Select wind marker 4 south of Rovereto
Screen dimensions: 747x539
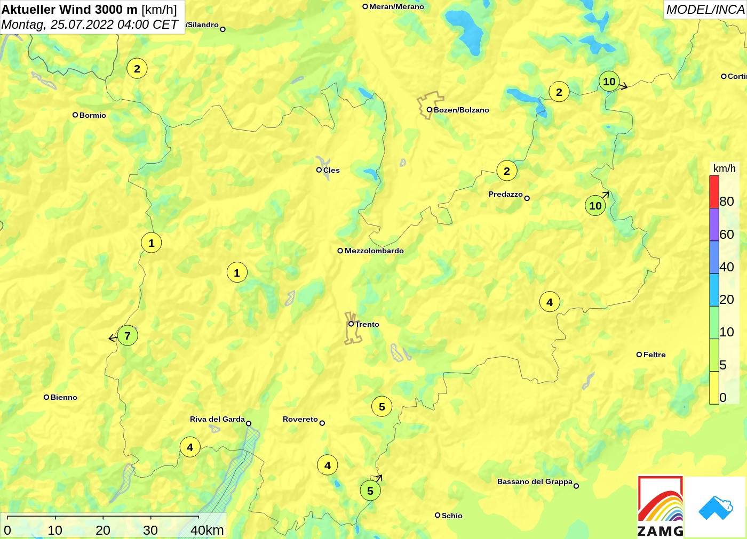tap(328, 465)
